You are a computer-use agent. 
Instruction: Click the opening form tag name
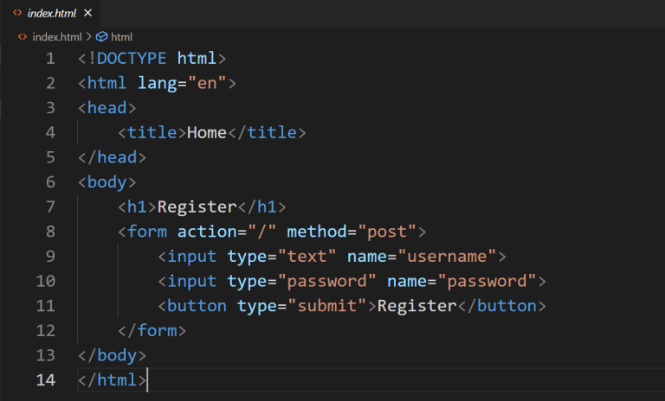(x=147, y=232)
